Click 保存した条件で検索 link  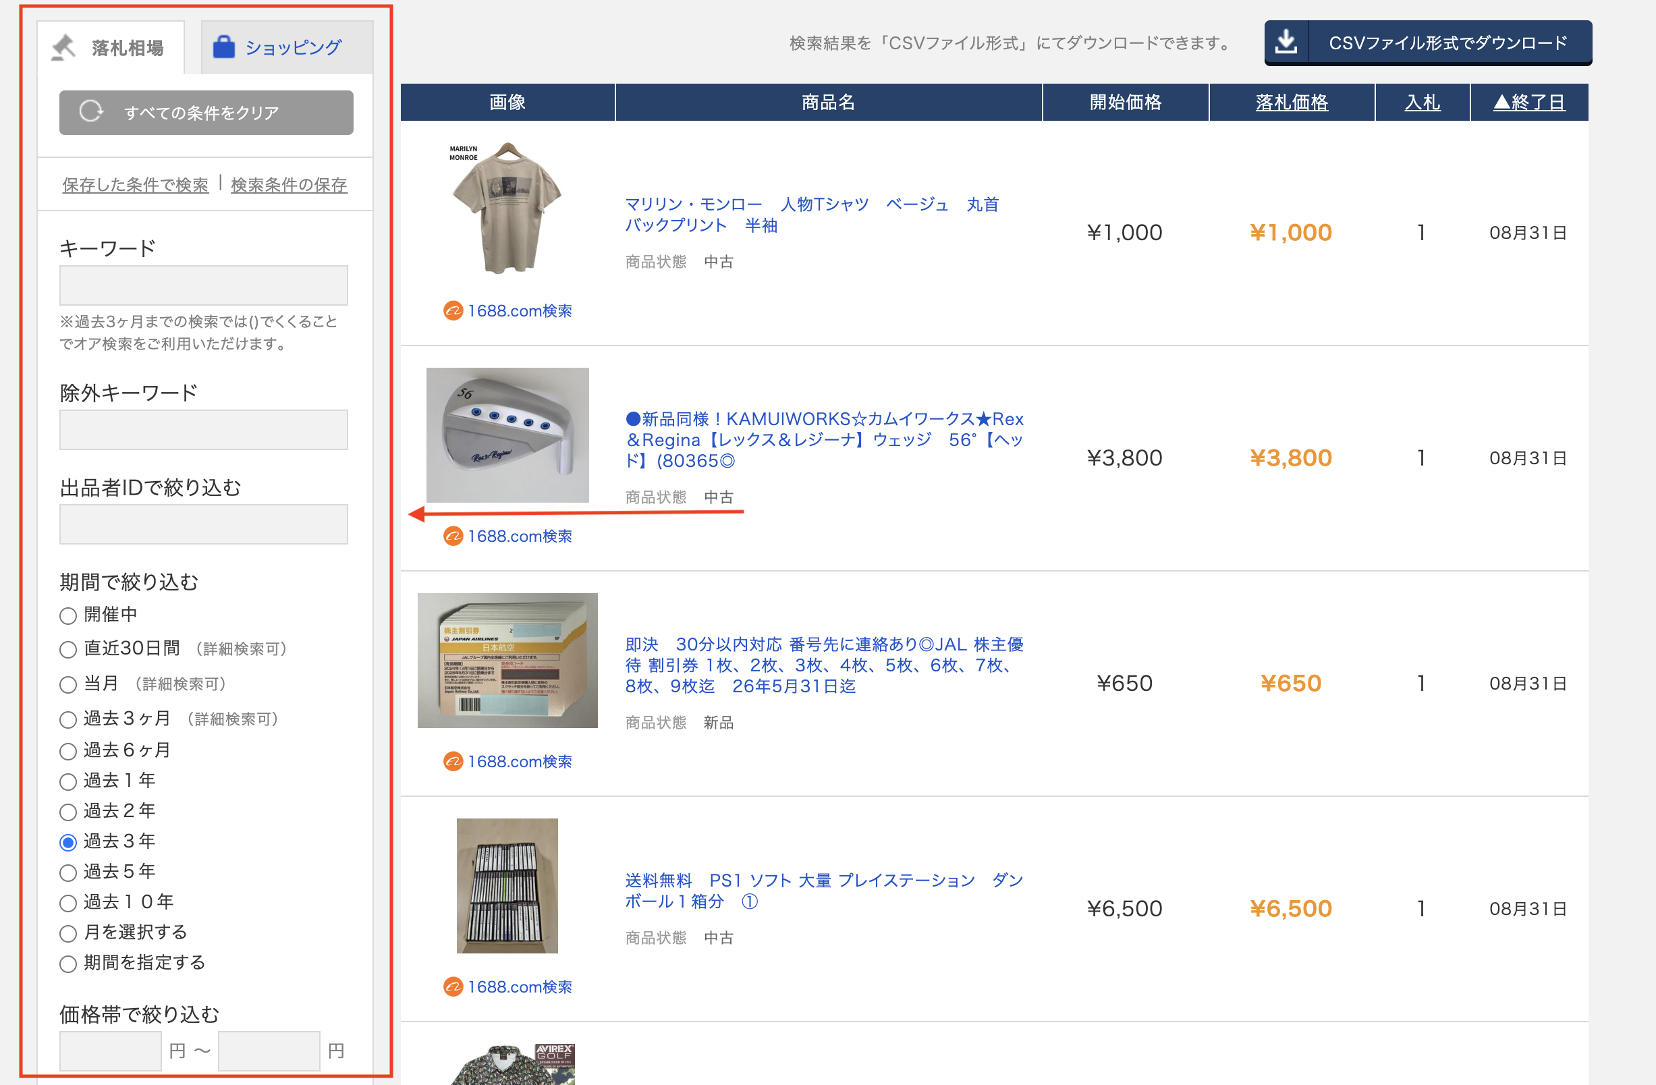[135, 185]
